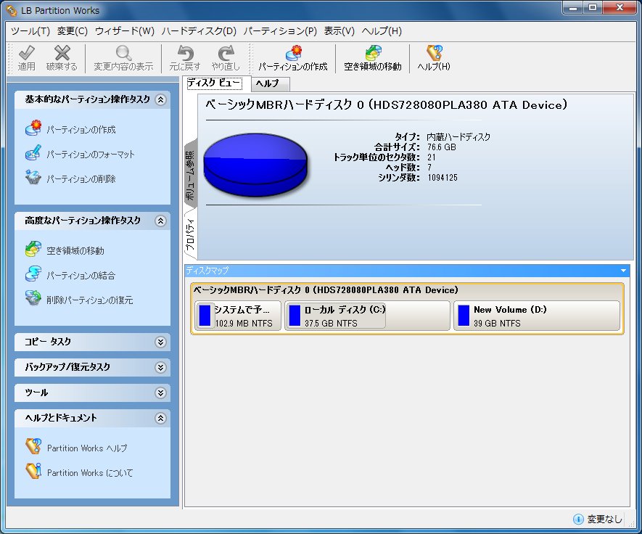Click the LB Partition Works title bar app icon
The image size is (642, 534).
click(x=12, y=11)
